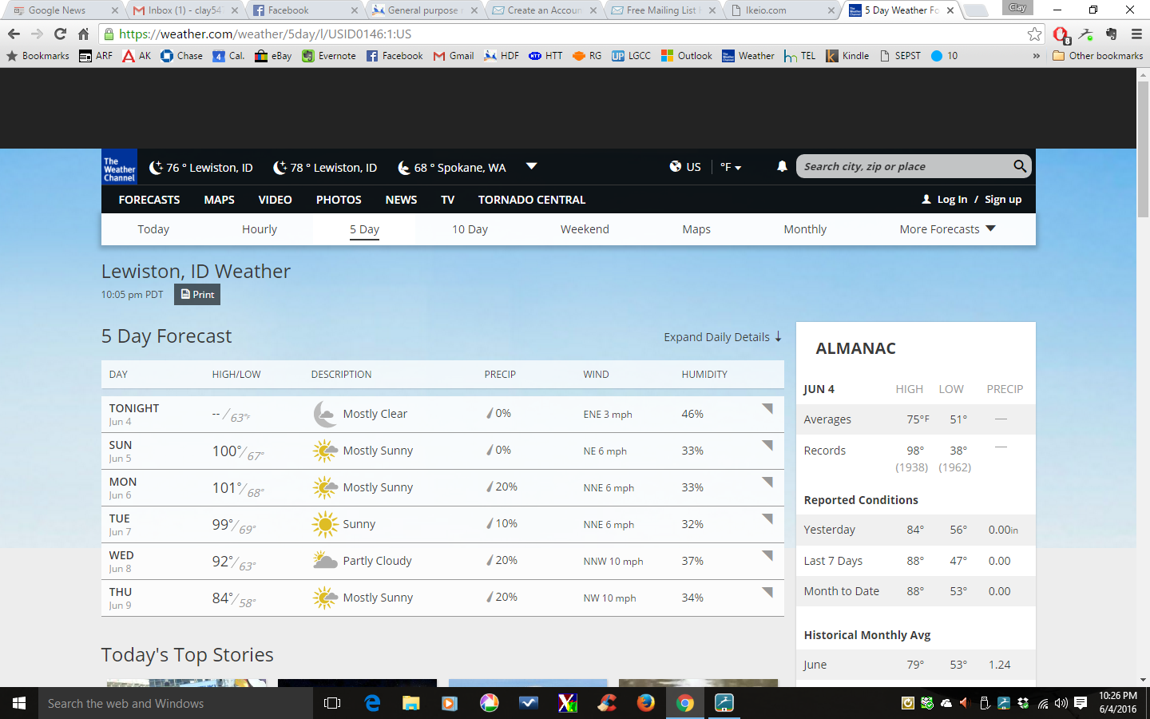Image resolution: width=1150 pixels, height=719 pixels.
Task: Expand the saved locations dropdown arrow
Action: tap(531, 166)
